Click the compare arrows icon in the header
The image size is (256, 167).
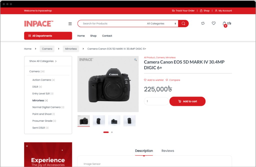click(203, 23)
